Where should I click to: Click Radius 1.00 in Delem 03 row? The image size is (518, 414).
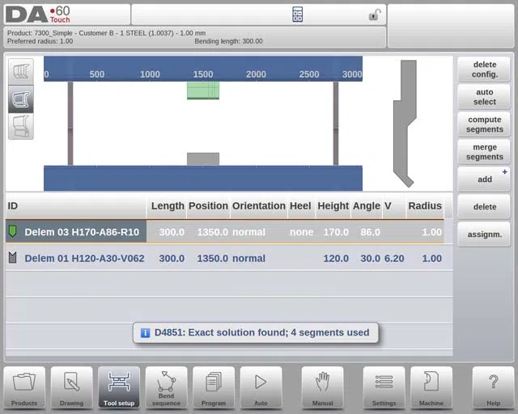431,232
